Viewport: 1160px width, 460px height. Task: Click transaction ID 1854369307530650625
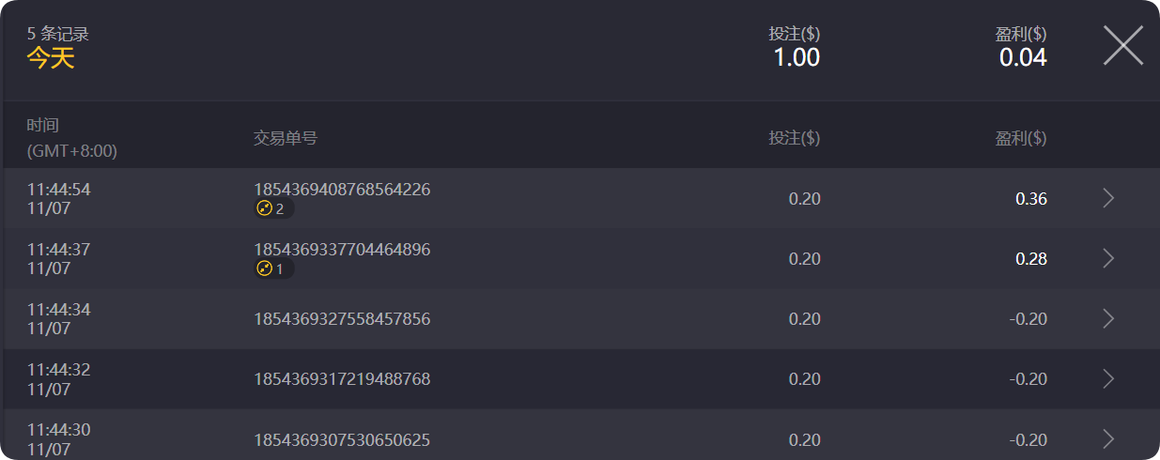click(x=342, y=439)
